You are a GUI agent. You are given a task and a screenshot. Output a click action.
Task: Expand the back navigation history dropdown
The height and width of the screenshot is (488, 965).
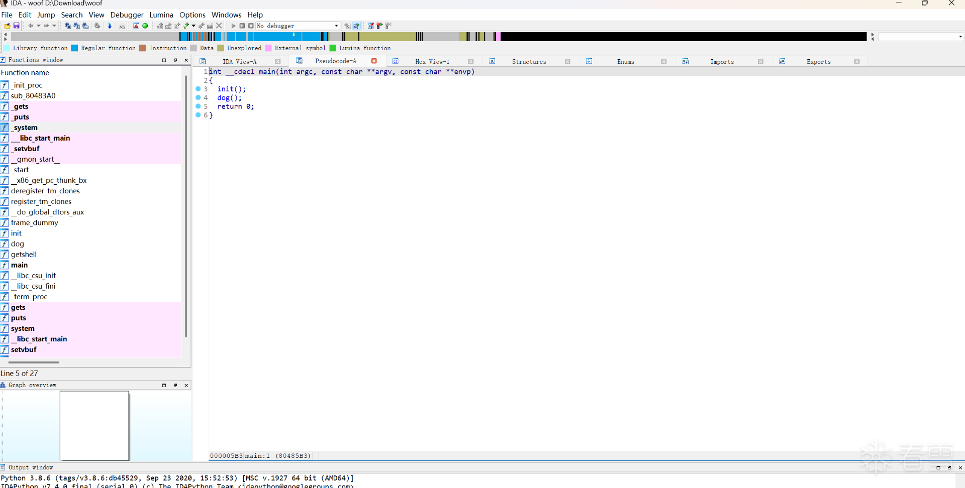click(39, 26)
